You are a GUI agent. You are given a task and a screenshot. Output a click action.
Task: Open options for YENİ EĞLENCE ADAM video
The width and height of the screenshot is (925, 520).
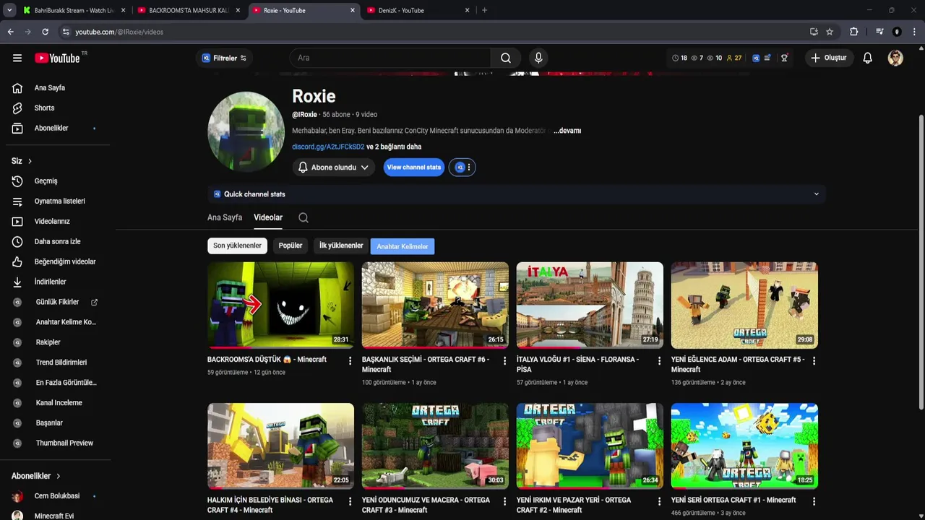814,360
